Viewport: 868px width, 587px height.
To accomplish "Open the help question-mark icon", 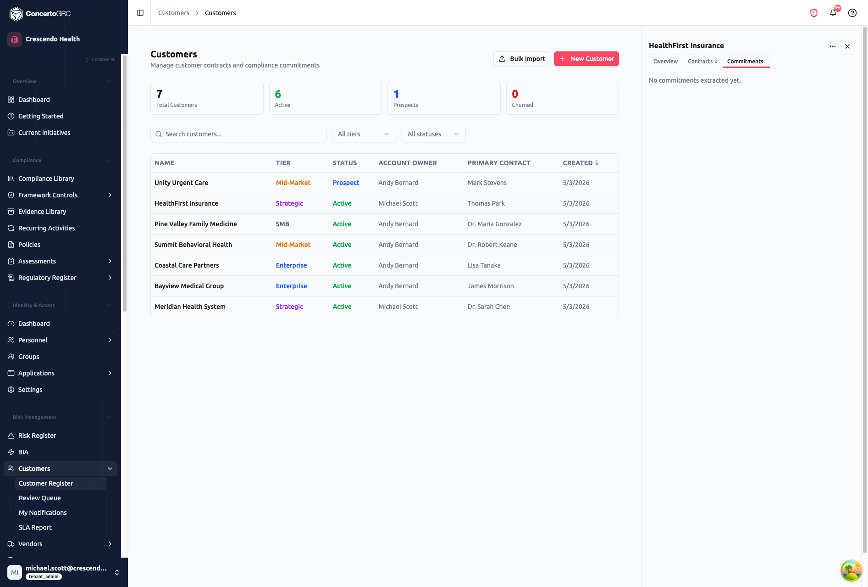I will [x=852, y=13].
